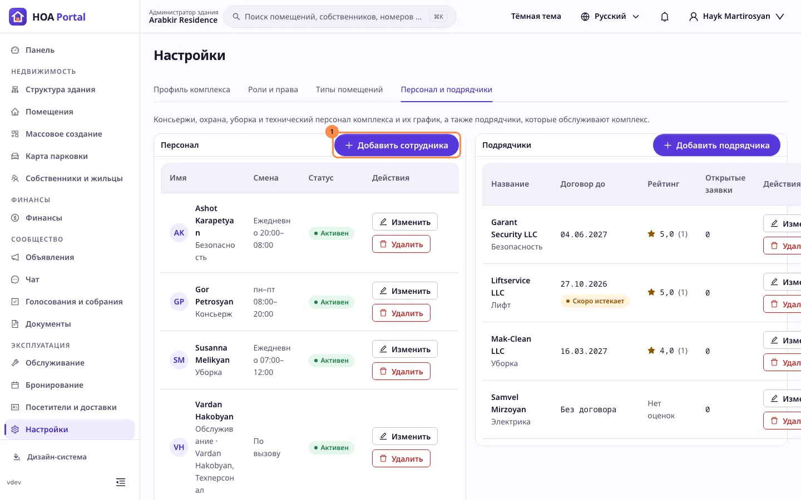Go to Карта парковки sidebar item
The height and width of the screenshot is (500, 801).
70,156
